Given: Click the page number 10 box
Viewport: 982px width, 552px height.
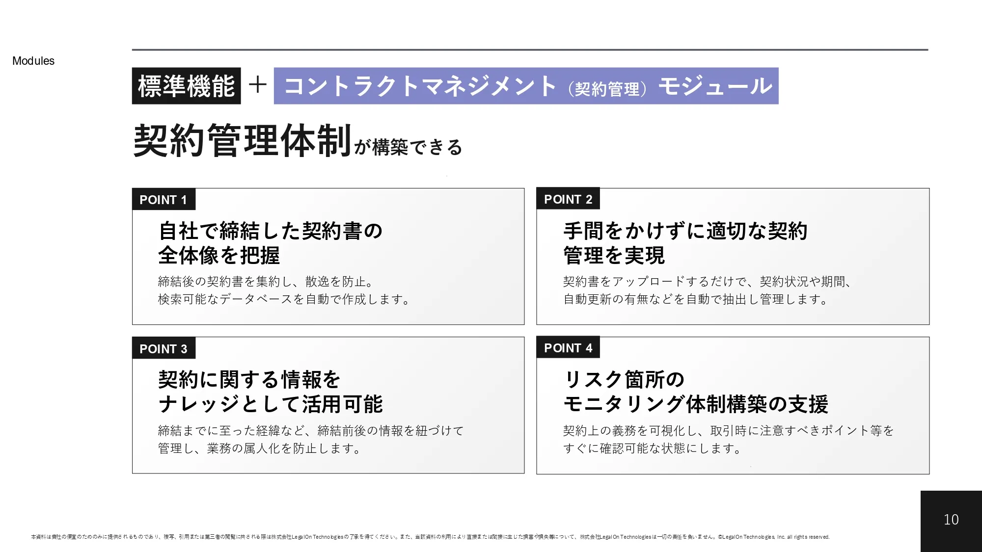Looking at the screenshot, I should click(x=951, y=519).
